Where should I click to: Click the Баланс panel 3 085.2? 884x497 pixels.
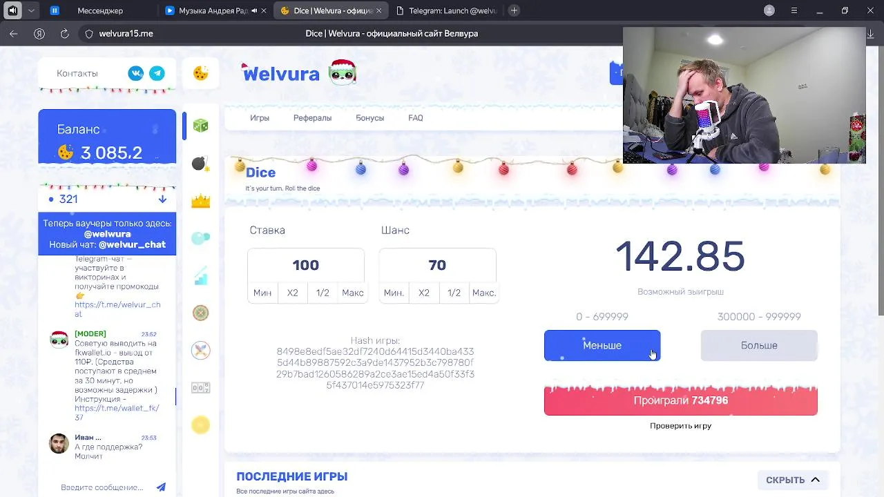(x=107, y=137)
